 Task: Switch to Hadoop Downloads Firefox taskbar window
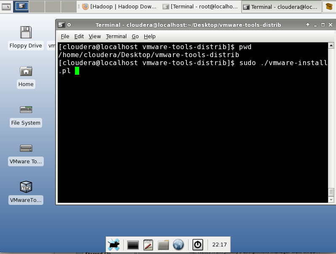[119, 7]
